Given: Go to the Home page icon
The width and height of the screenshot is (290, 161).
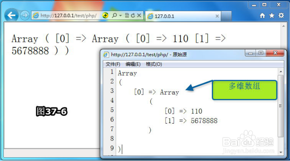Looking at the screenshot, I should [x=262, y=16].
